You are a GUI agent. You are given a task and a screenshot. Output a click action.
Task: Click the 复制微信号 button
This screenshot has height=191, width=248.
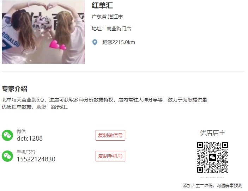point(110,135)
